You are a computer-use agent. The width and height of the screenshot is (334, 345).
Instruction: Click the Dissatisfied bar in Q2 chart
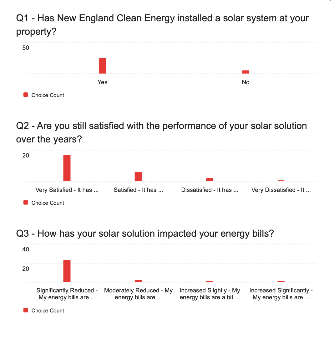(210, 180)
